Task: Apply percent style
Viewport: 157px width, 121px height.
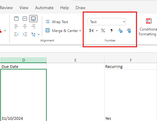Action: tap(103, 30)
